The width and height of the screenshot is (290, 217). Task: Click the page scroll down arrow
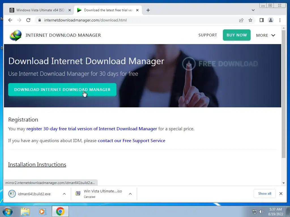click(283, 183)
